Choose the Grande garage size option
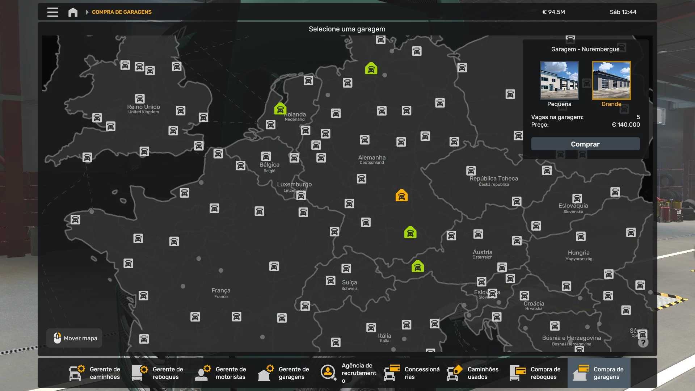The width and height of the screenshot is (695, 391). (x=611, y=80)
